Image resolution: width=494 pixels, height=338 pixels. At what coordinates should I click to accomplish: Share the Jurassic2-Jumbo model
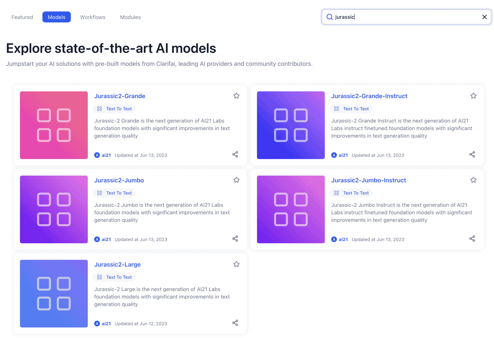click(235, 239)
